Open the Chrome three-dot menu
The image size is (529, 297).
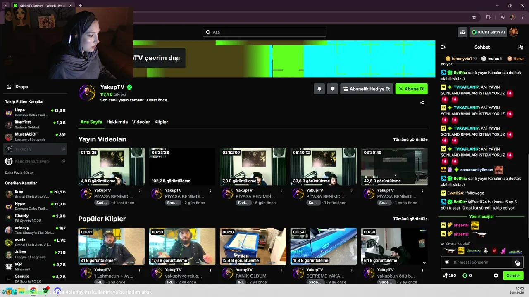pos(523,17)
